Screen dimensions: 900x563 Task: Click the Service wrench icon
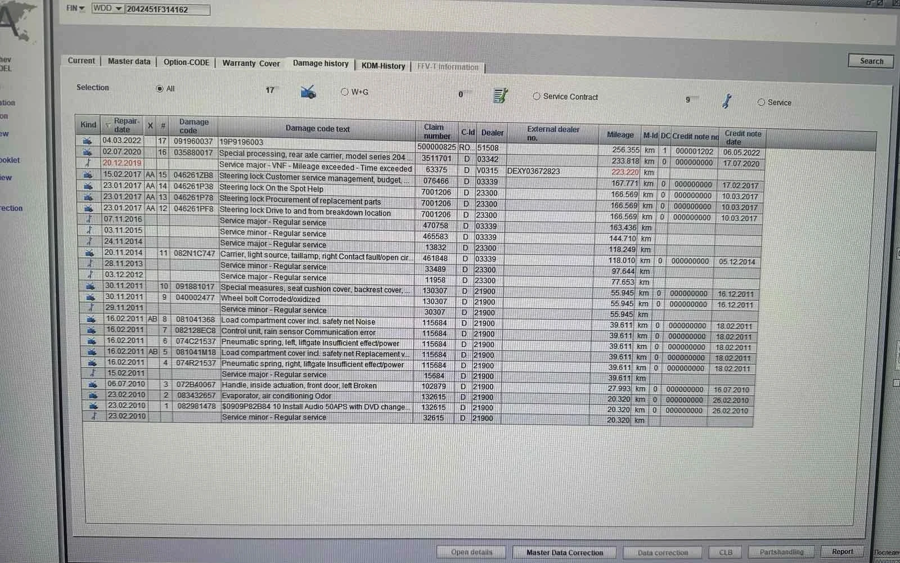[x=727, y=101]
